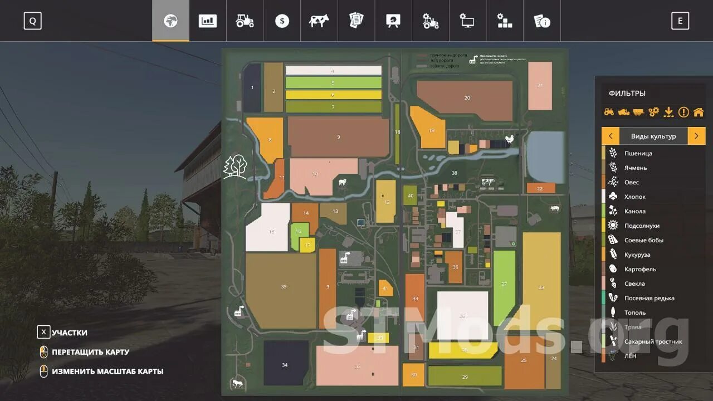Click the factory icon above field 3

tap(344, 258)
